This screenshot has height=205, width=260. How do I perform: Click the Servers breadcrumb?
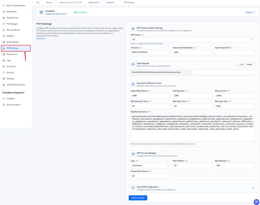pos(49,2)
